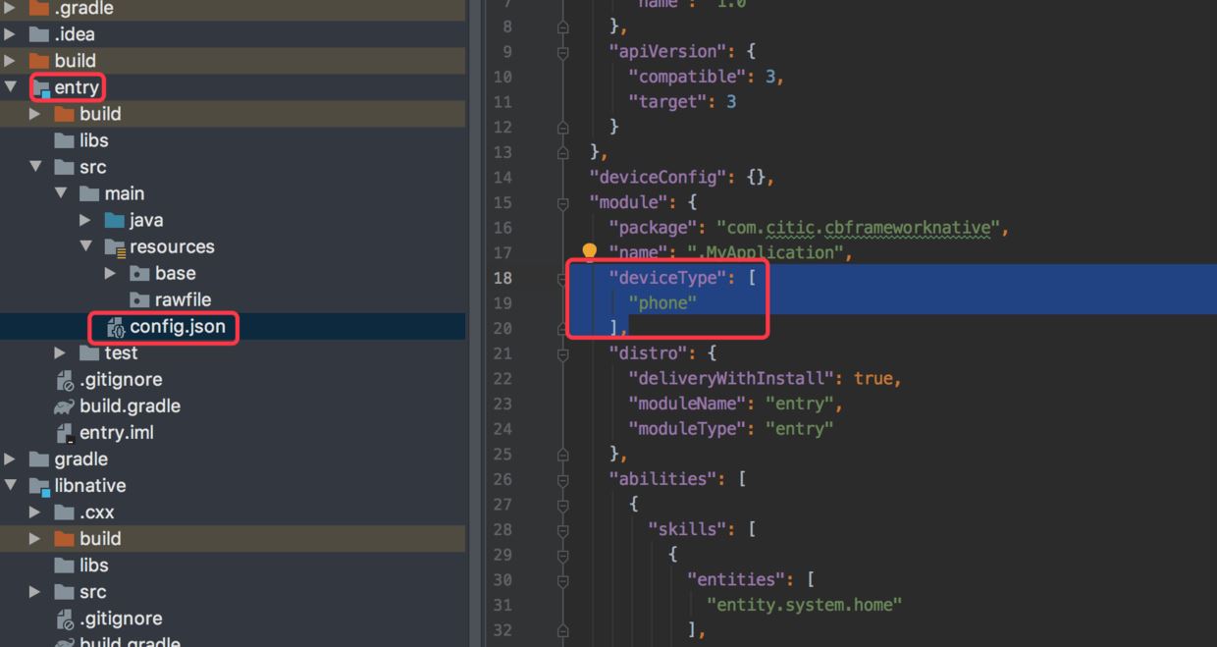Expand the src folder arrow under libnative
The width and height of the screenshot is (1217, 647).
(35, 591)
